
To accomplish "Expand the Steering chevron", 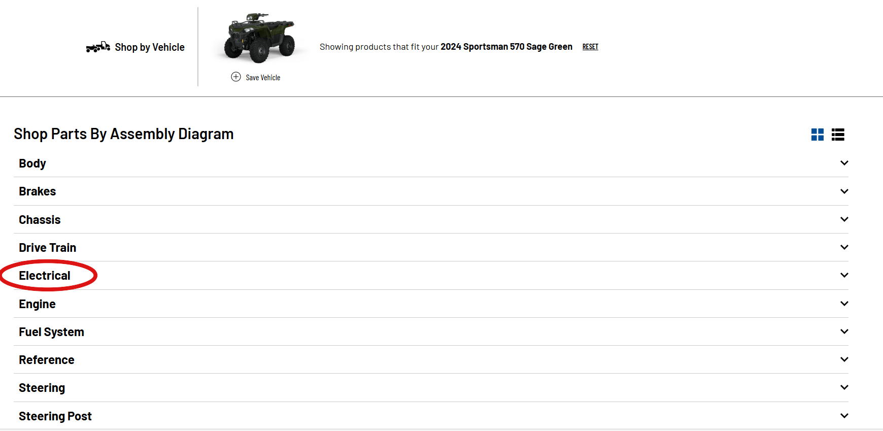I will [844, 387].
